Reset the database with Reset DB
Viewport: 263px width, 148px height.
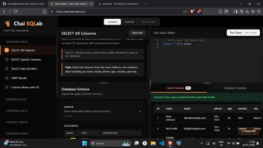click(x=249, y=131)
